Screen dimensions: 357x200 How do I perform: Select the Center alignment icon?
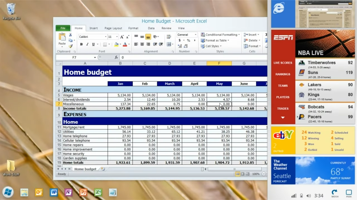pyautogui.click(x=142, y=44)
